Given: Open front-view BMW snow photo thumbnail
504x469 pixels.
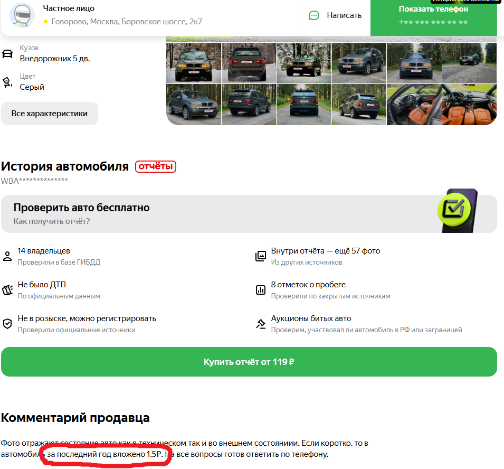Looking at the screenshot, I should [194, 63].
